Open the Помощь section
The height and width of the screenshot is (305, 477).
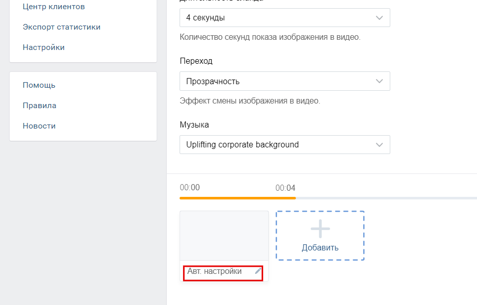tap(38, 85)
